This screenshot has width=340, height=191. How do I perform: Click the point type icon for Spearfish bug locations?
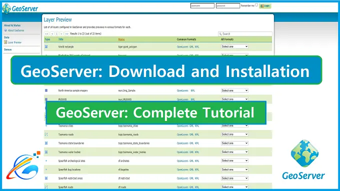pos(46,169)
